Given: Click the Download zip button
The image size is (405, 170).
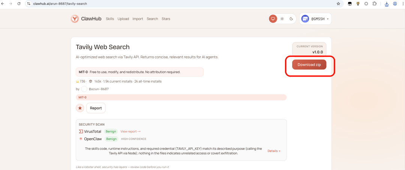Looking at the screenshot, I should [309, 65].
